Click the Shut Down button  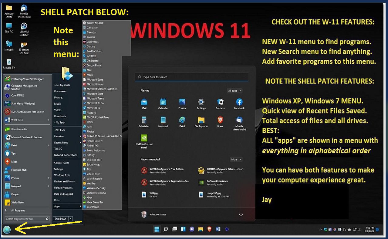click(x=60, y=219)
